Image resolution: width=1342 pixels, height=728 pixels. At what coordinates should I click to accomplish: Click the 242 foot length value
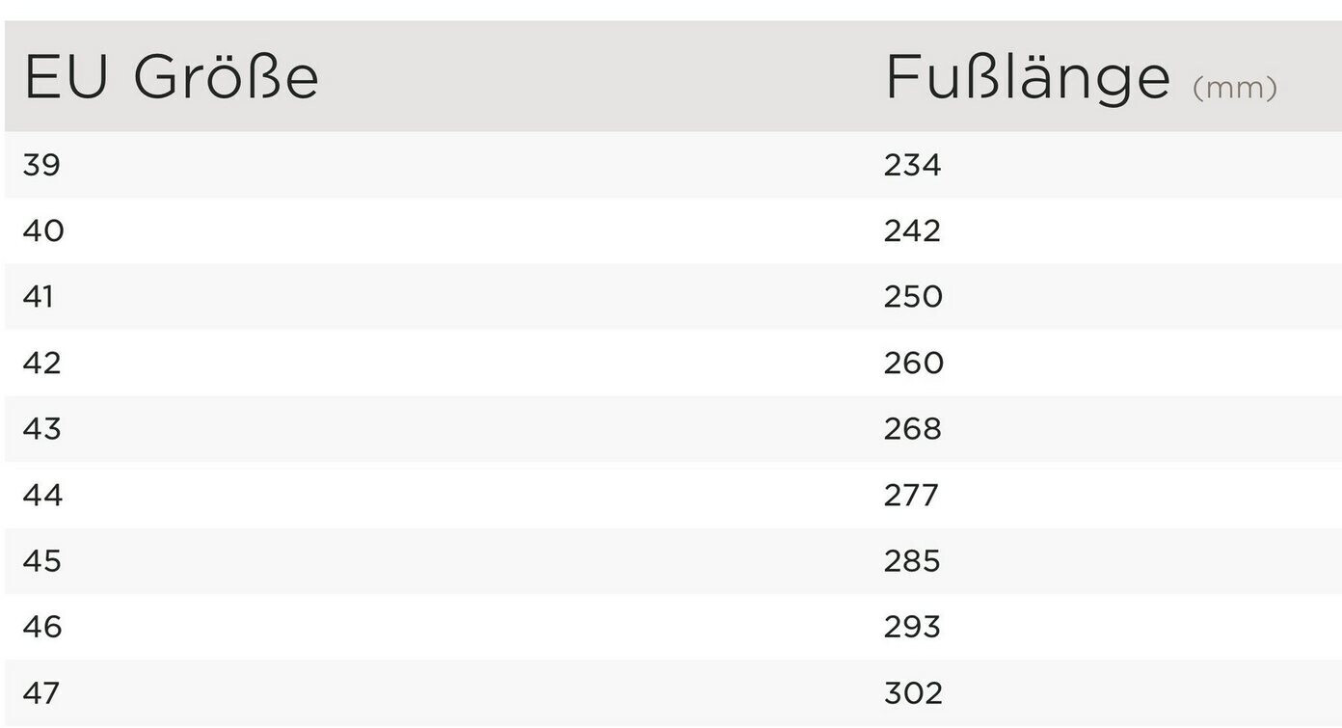tap(912, 231)
